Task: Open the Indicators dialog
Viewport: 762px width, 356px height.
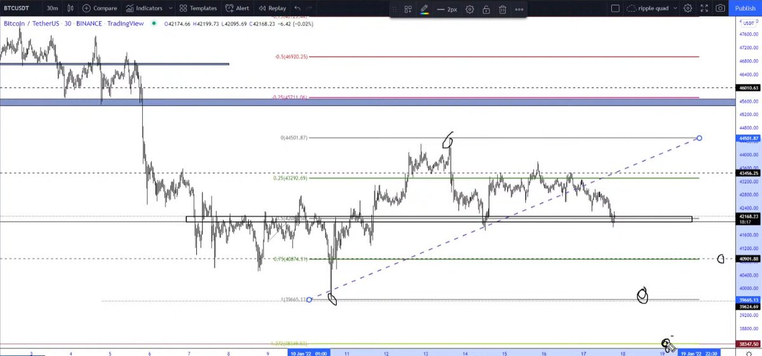Action: pyautogui.click(x=143, y=8)
